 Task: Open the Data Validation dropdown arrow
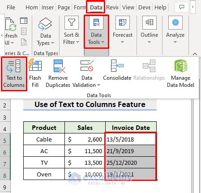click(98, 85)
